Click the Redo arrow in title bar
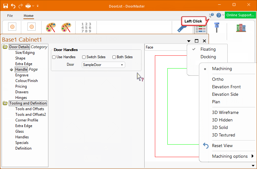257x169 pixels. [21, 6]
